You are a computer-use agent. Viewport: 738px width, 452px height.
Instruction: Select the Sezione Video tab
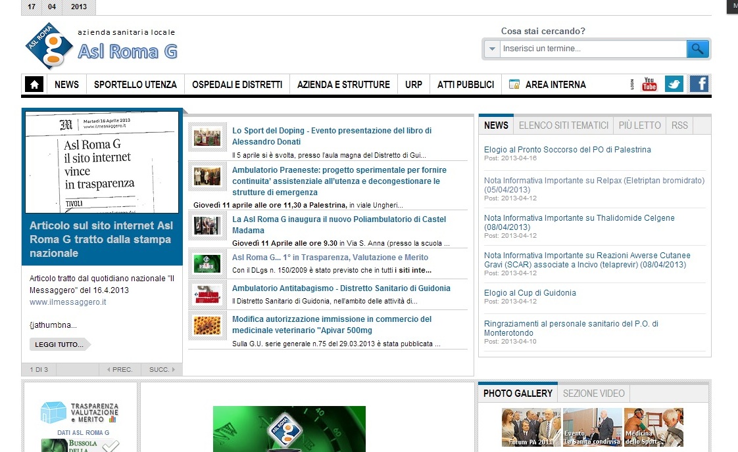point(593,394)
